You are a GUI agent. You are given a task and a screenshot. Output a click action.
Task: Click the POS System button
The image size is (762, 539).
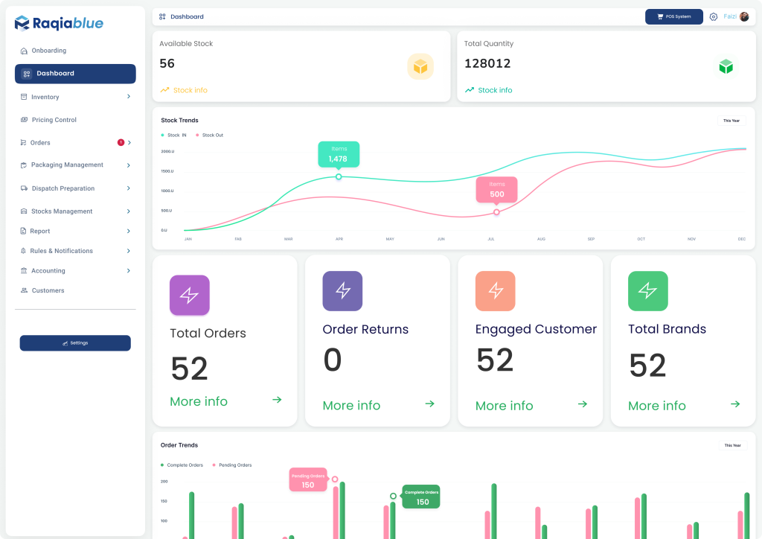pyautogui.click(x=673, y=16)
